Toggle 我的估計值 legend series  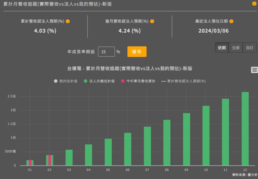pos(66,81)
